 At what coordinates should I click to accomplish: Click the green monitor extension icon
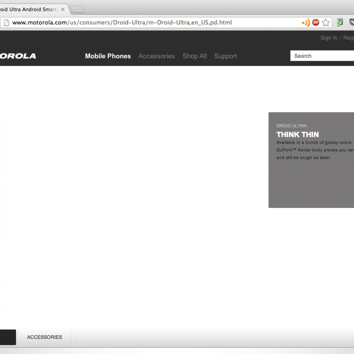(x=339, y=22)
